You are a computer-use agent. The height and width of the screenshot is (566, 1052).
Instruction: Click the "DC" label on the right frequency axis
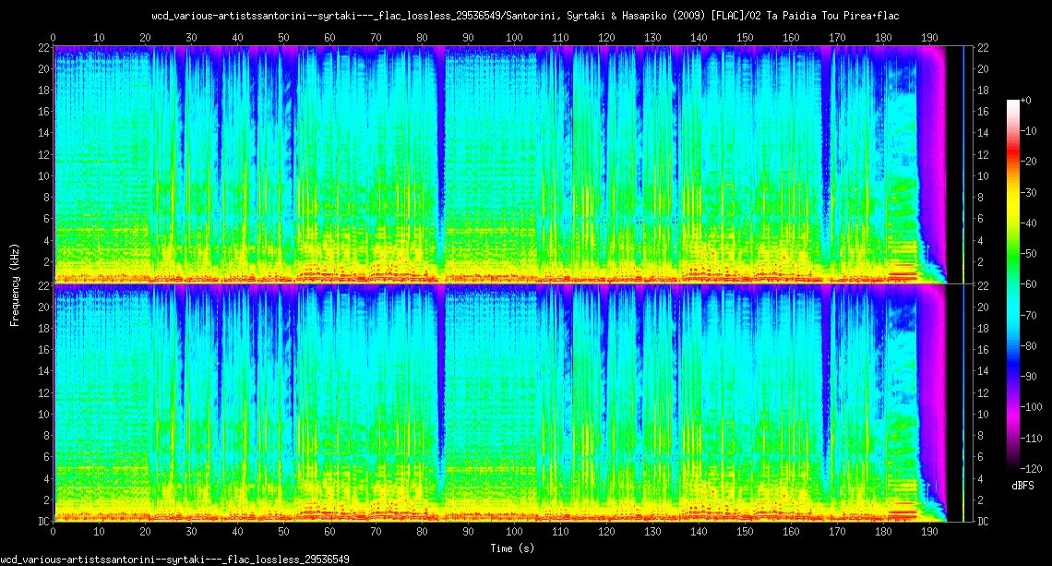tap(983, 521)
